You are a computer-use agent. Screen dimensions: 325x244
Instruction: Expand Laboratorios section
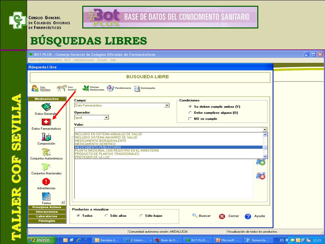[47, 216]
